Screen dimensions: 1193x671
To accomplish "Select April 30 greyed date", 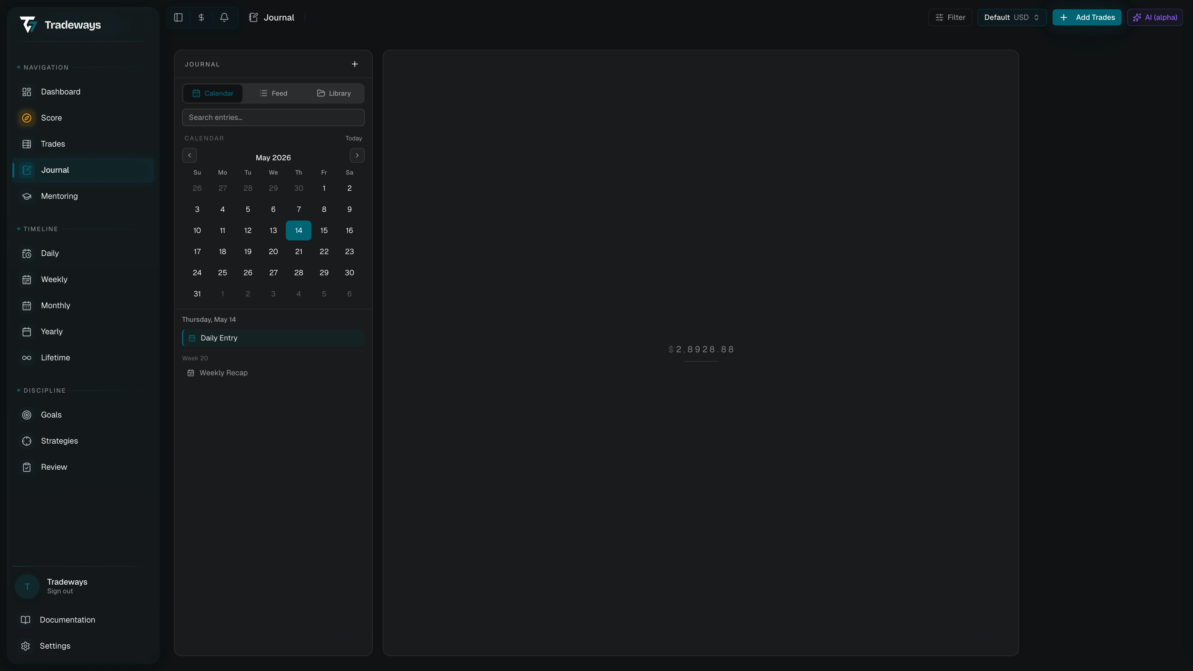I will point(299,188).
